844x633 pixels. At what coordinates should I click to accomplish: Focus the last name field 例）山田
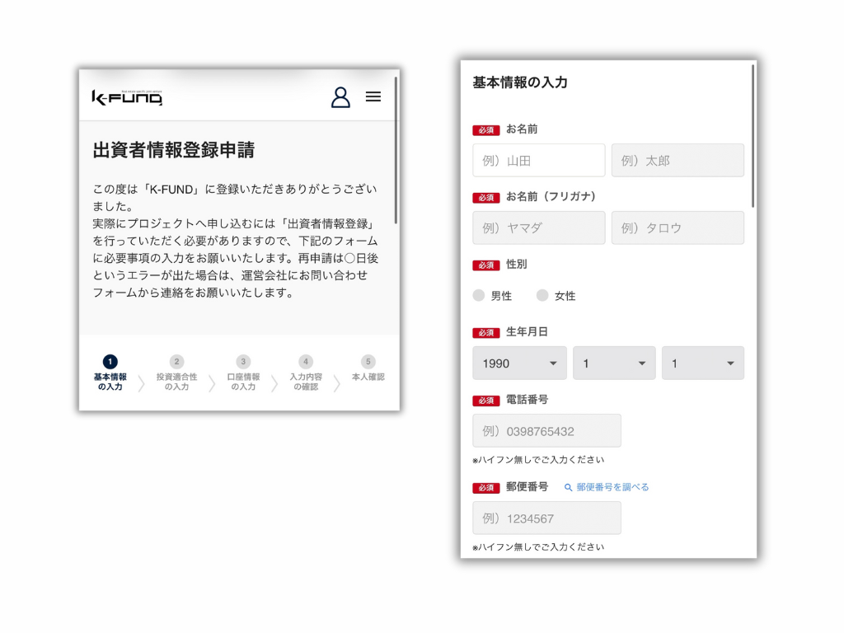[538, 161]
